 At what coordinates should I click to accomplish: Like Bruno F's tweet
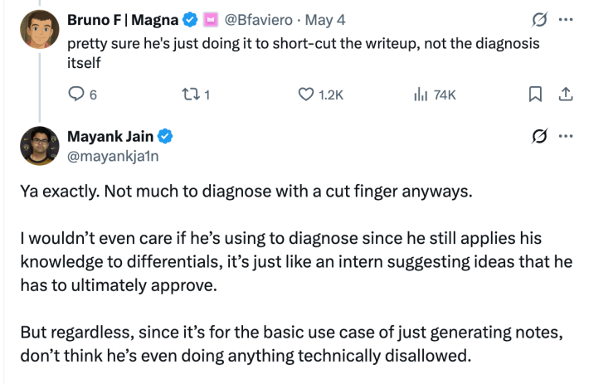(x=305, y=95)
